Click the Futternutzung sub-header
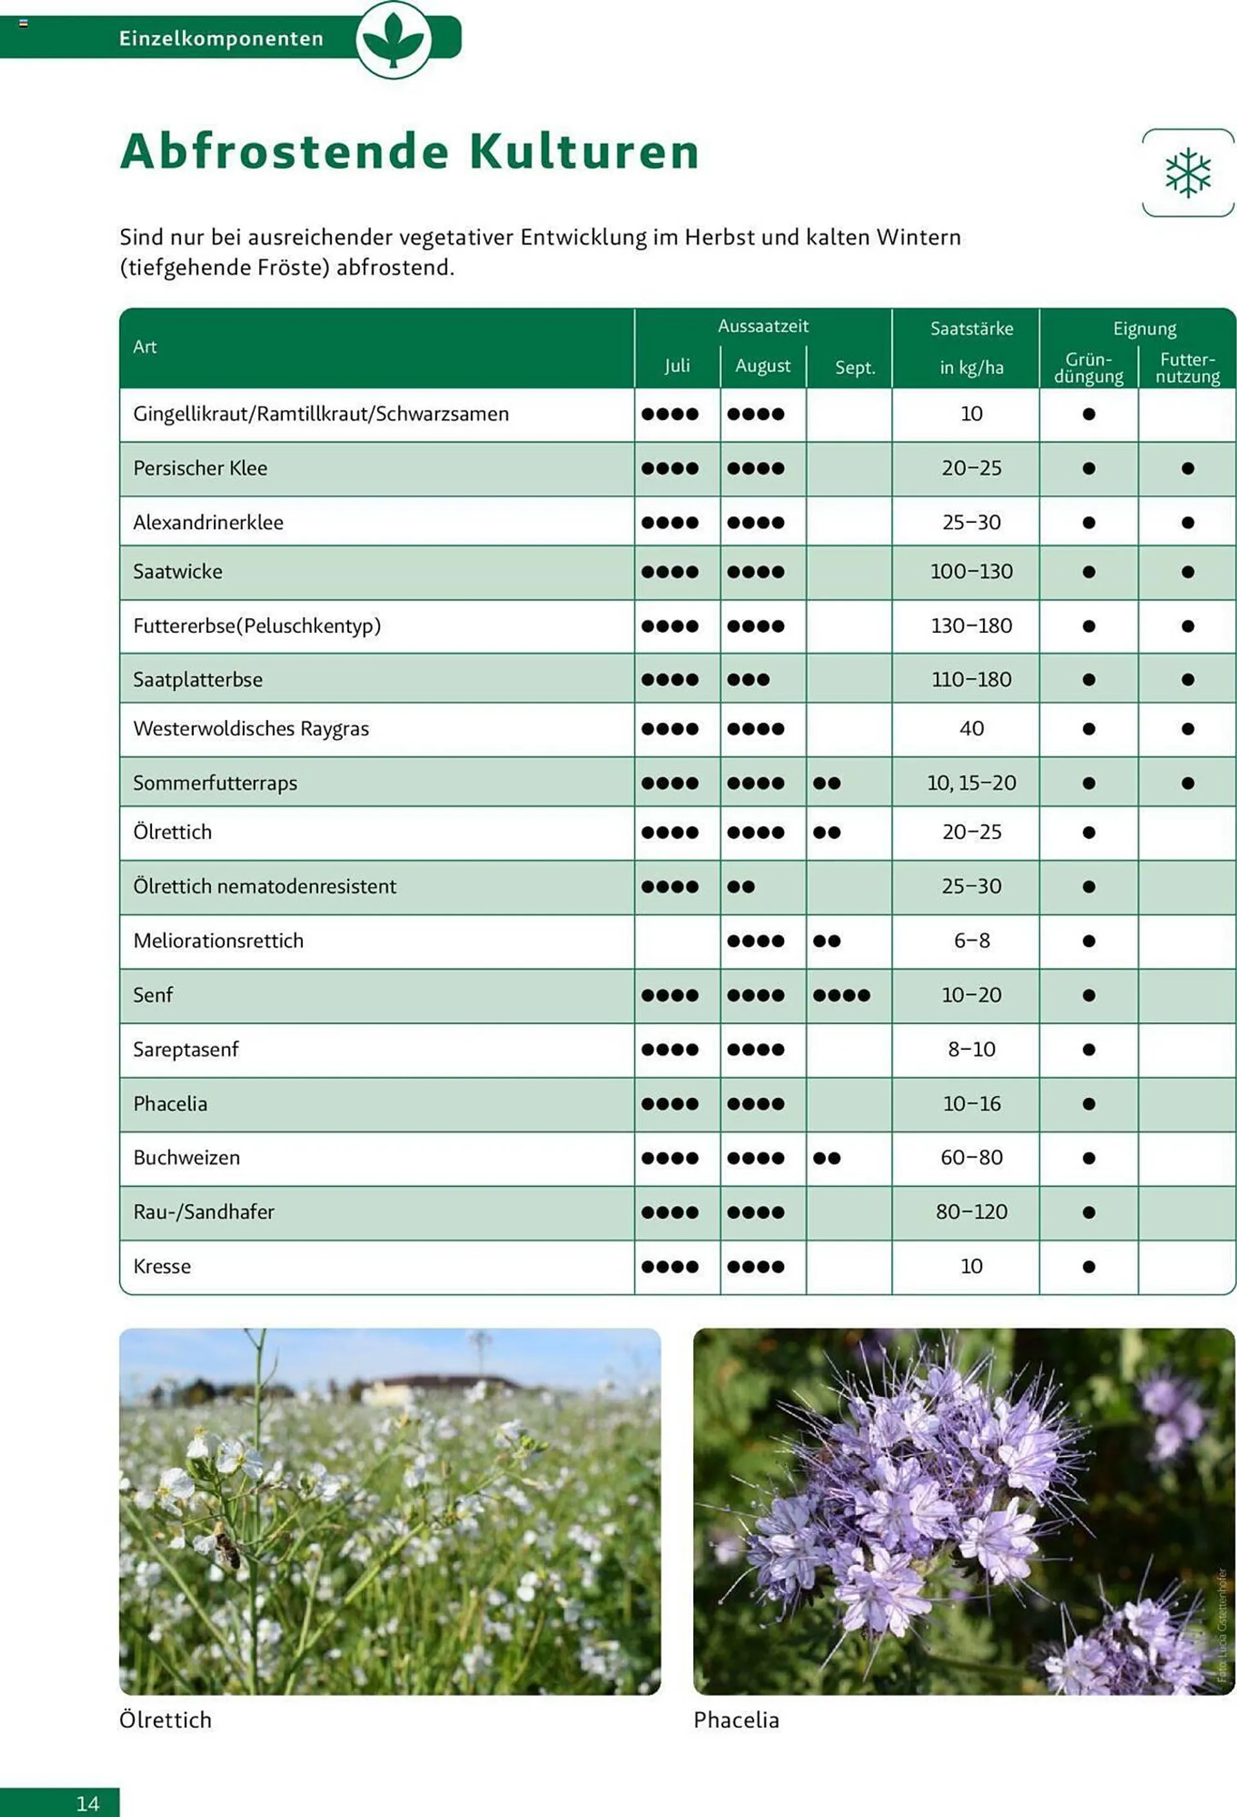The width and height of the screenshot is (1237, 1817). coord(1187,367)
